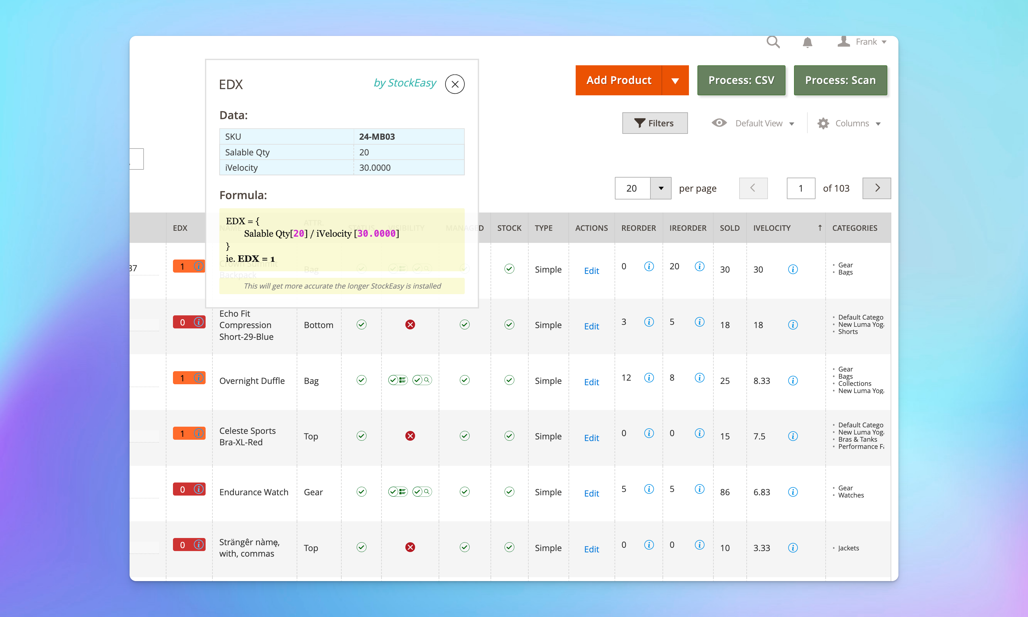Toggle red visibility icon for Strängêr nàmę
This screenshot has height=617, width=1028.
pyautogui.click(x=410, y=547)
